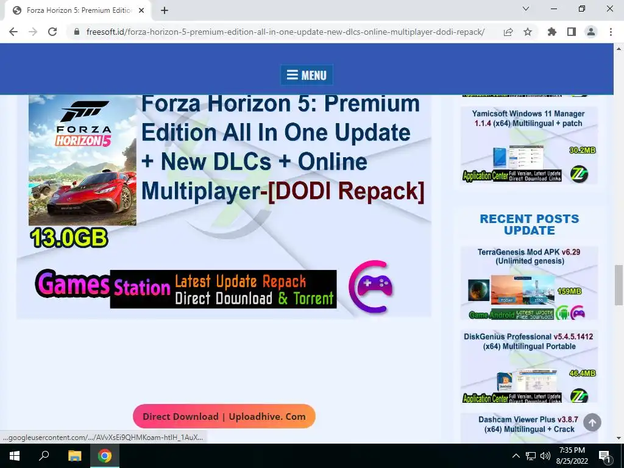View site lock security info
Screen dimensions: 624x468
(x=77, y=32)
